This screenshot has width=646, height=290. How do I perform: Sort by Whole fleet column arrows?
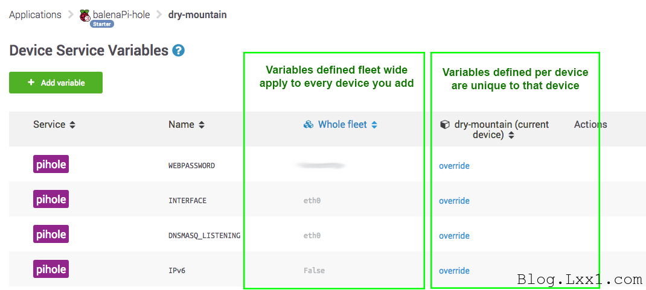(x=374, y=125)
